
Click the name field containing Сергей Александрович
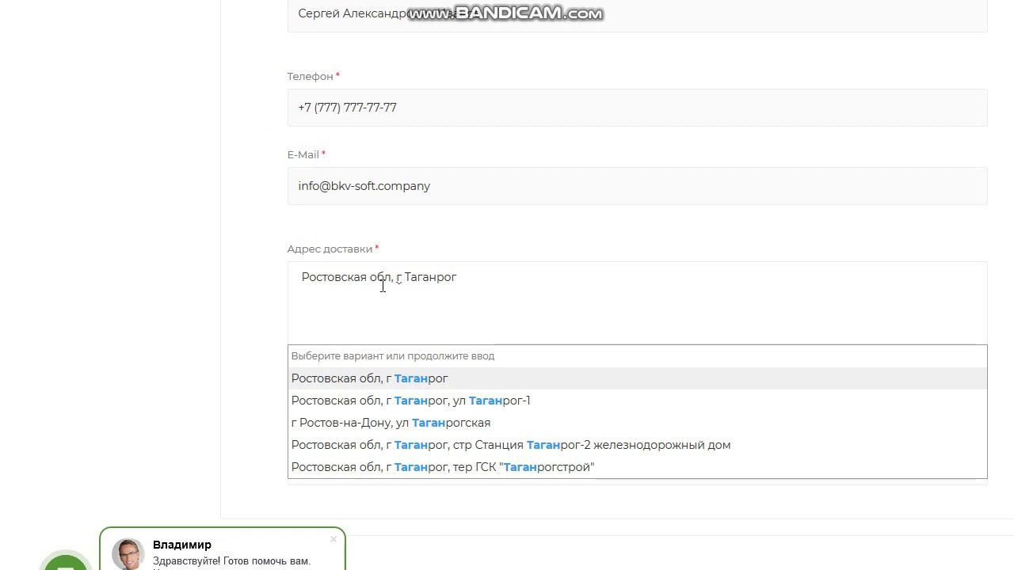coord(637,16)
